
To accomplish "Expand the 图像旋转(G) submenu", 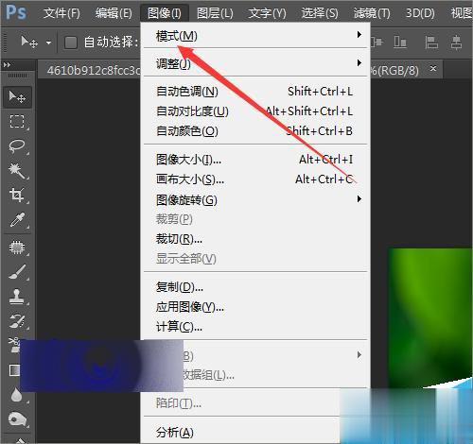I will (x=255, y=199).
